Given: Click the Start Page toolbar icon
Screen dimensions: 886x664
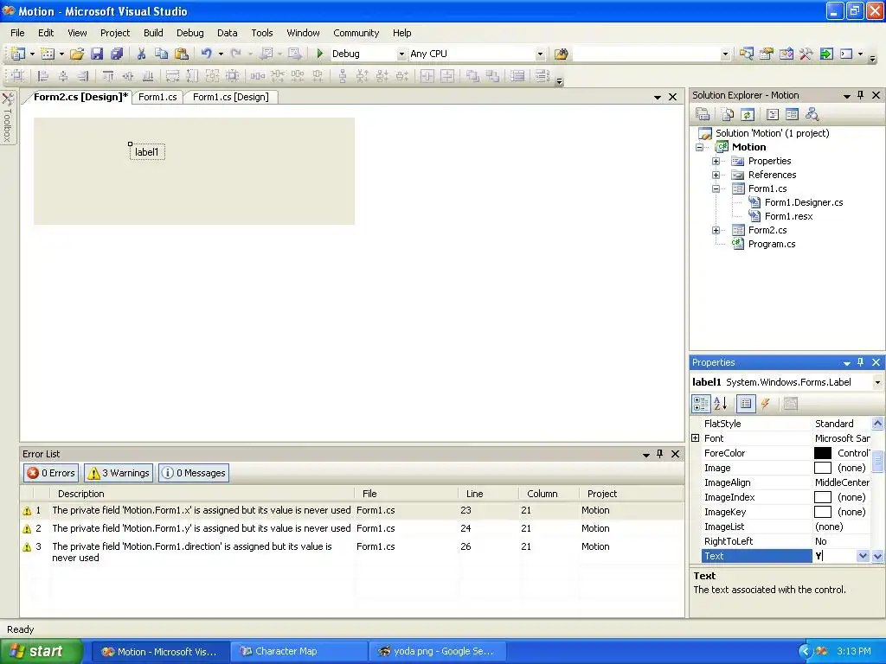Looking at the screenshot, I should coord(826,54).
